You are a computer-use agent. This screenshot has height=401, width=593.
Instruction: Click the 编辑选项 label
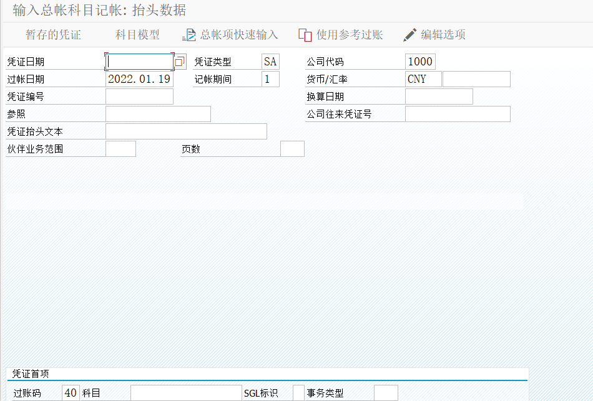coord(443,35)
